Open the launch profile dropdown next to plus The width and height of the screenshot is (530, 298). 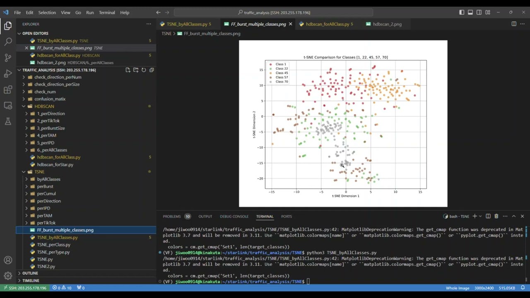480,216
